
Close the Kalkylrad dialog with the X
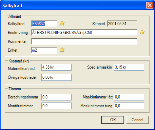(150, 5)
